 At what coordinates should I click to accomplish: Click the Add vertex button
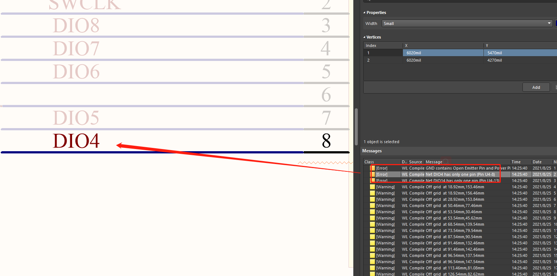pos(536,87)
